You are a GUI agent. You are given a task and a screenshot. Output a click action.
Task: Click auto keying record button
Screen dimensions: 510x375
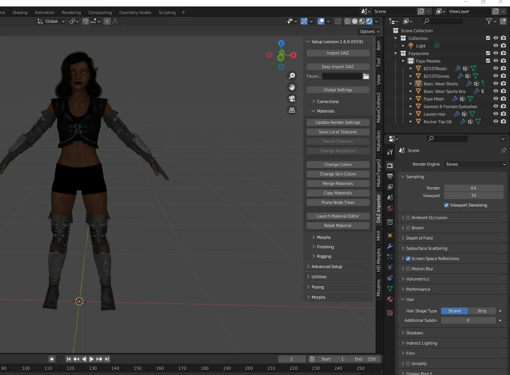pos(52,359)
